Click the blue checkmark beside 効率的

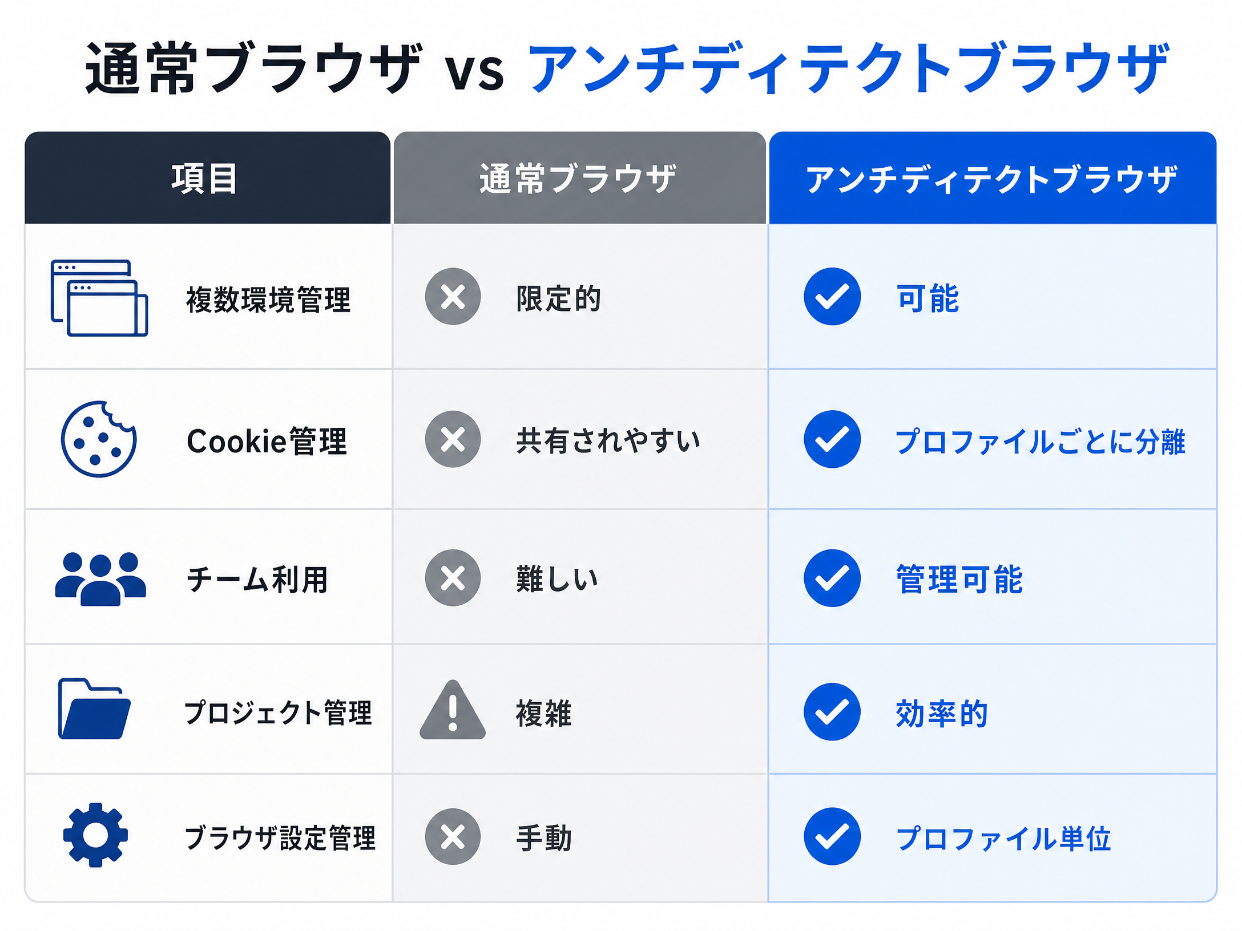pyautogui.click(x=832, y=712)
